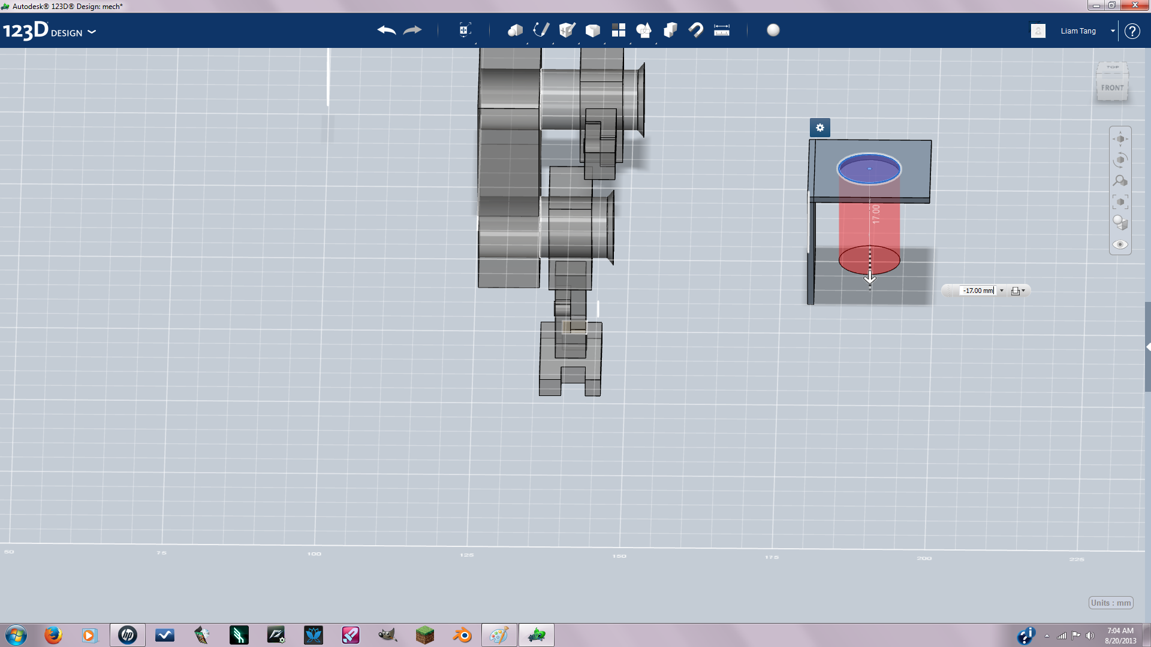Select the Modify tool
Image resolution: width=1151 pixels, height=647 pixels.
pyautogui.click(x=592, y=30)
